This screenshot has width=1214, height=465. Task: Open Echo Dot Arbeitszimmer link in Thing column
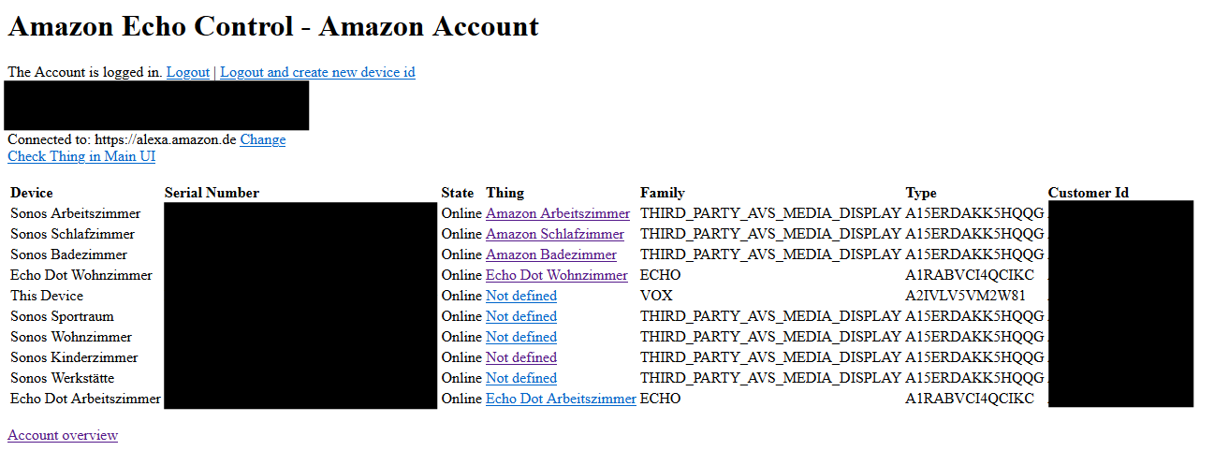pos(561,399)
